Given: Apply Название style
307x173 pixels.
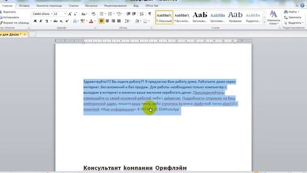Looking at the screenshot, I should pyautogui.click(x=235, y=17).
